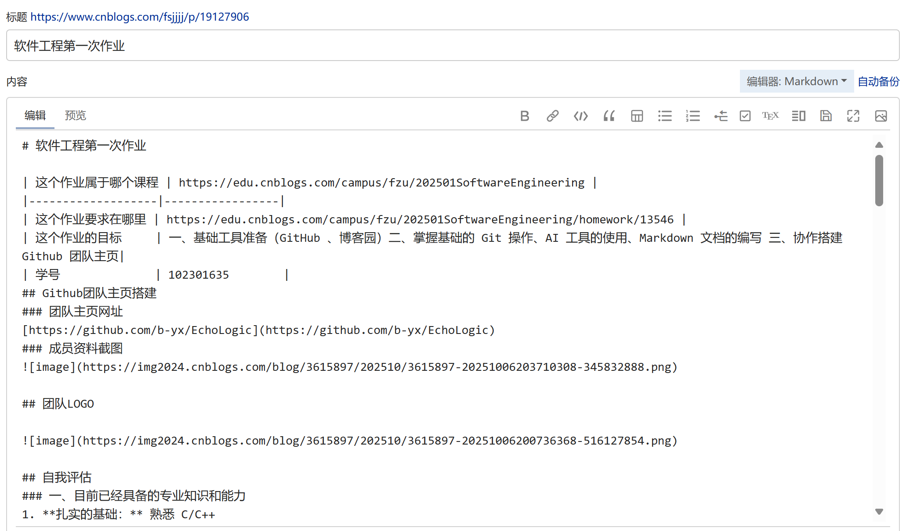The height and width of the screenshot is (531, 906).
Task: Click the post title input field
Action: tap(453, 46)
